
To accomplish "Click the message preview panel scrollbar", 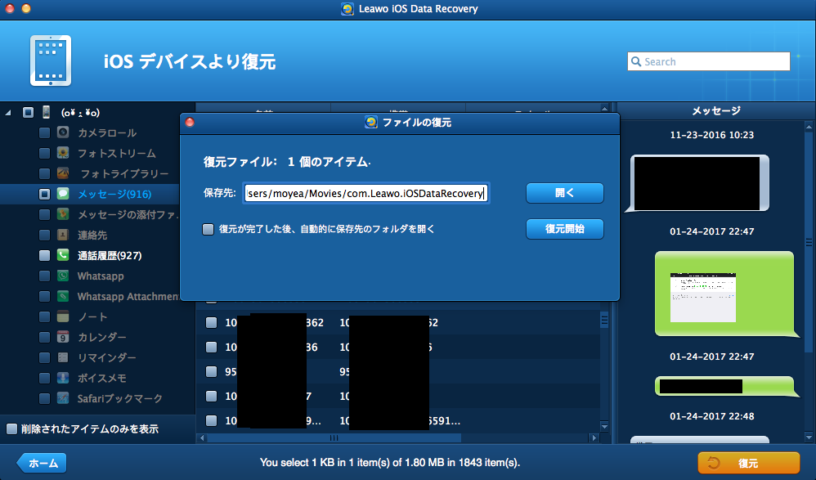I will (x=809, y=242).
